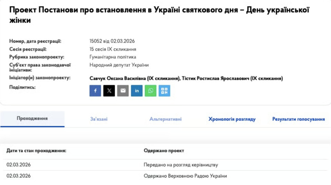Share the project on LinkedIn
Image resolution: width=331 pixels, height=185 pixels.
click(x=137, y=91)
